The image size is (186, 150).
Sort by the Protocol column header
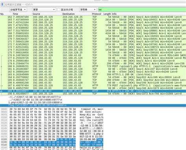[x=97, y=14]
